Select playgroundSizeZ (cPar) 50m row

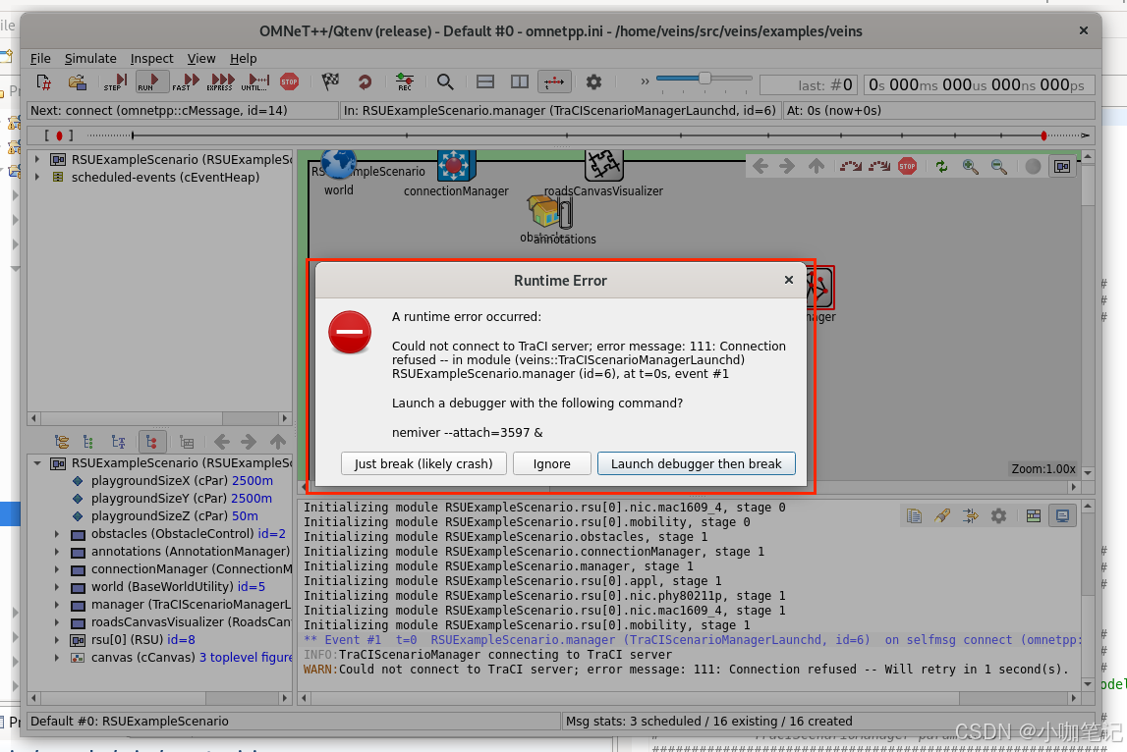coord(165,515)
